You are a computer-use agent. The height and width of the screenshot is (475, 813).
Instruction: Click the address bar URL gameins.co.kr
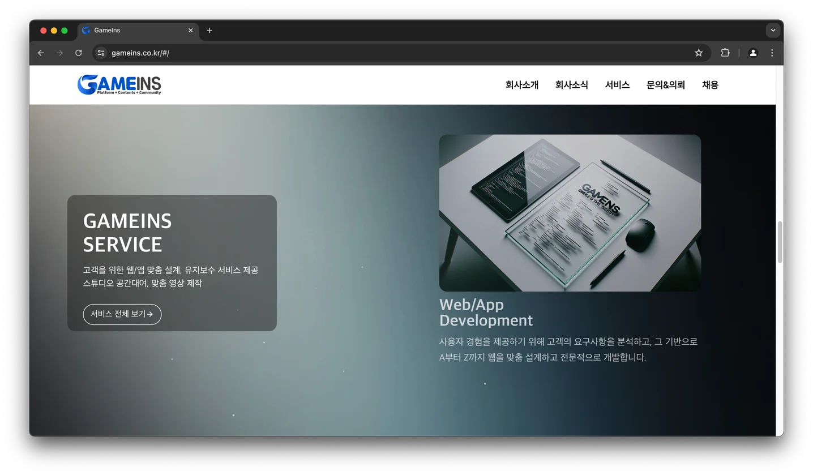[x=140, y=53]
